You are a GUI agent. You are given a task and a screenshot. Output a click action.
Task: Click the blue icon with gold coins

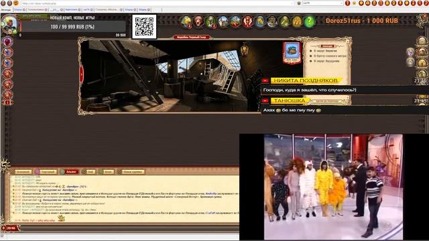pos(259,21)
